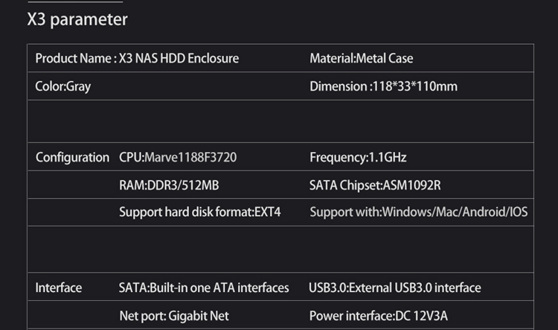Click the Frequency 1.1GHz value
558x330 pixels.
click(358, 157)
